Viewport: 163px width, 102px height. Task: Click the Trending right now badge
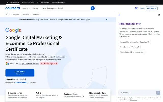click(x=49, y=63)
